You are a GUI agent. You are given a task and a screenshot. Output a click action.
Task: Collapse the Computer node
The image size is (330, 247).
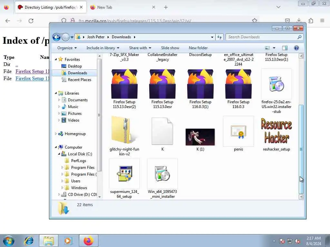[56, 147]
